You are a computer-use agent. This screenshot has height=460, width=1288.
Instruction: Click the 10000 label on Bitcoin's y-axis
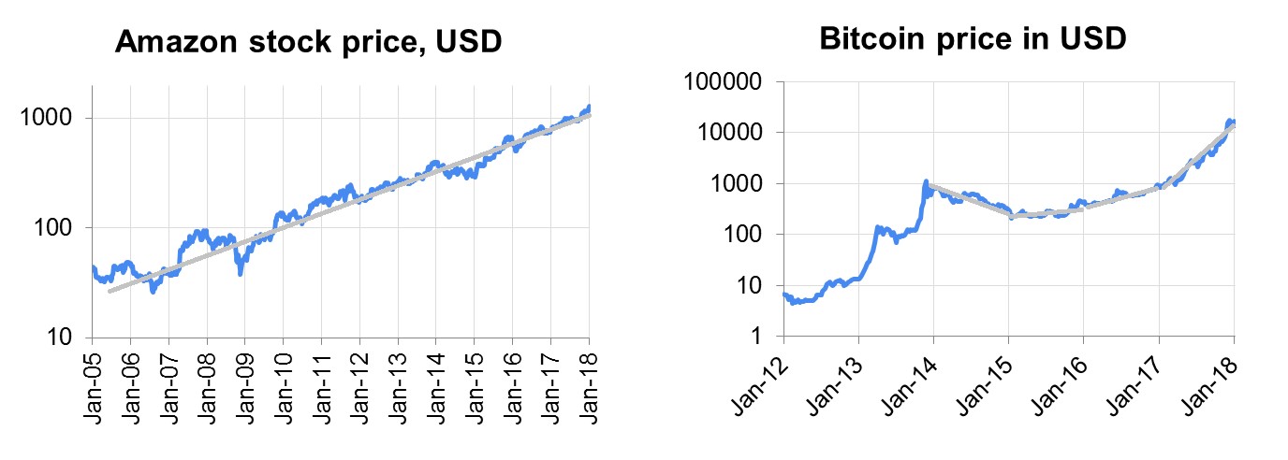point(726,133)
